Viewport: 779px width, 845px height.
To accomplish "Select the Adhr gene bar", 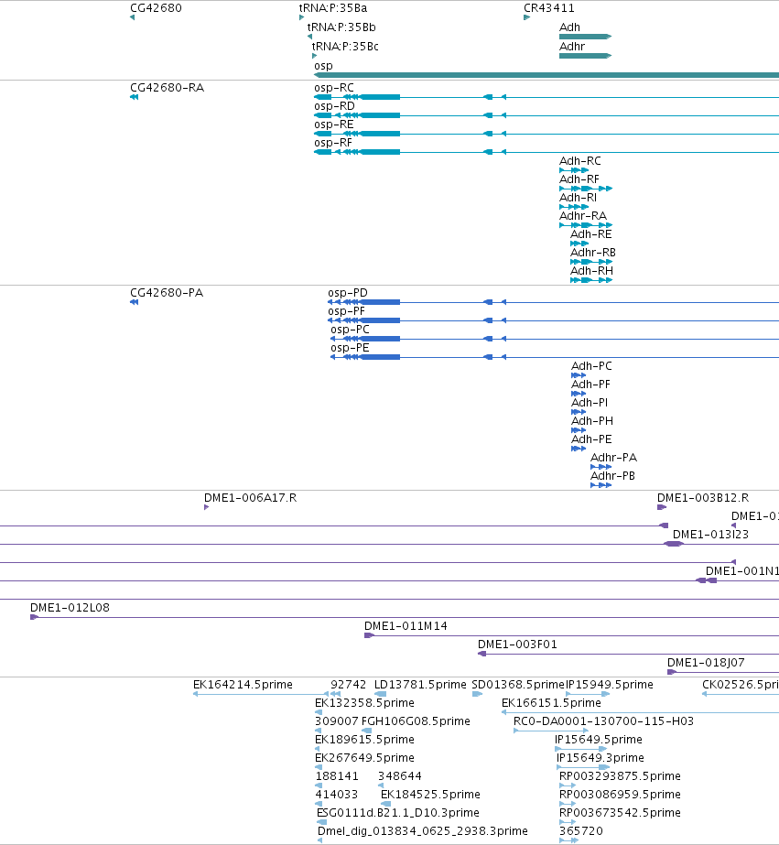I will (x=586, y=56).
